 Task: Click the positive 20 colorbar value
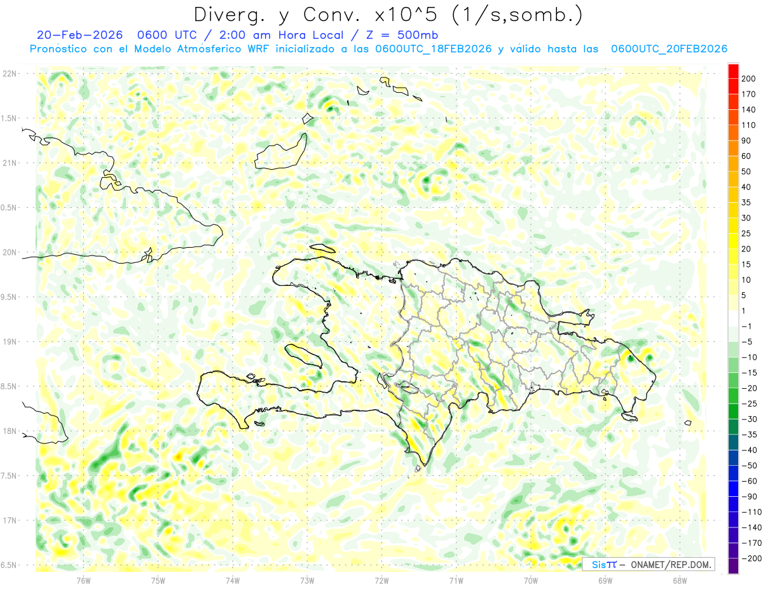(x=747, y=249)
